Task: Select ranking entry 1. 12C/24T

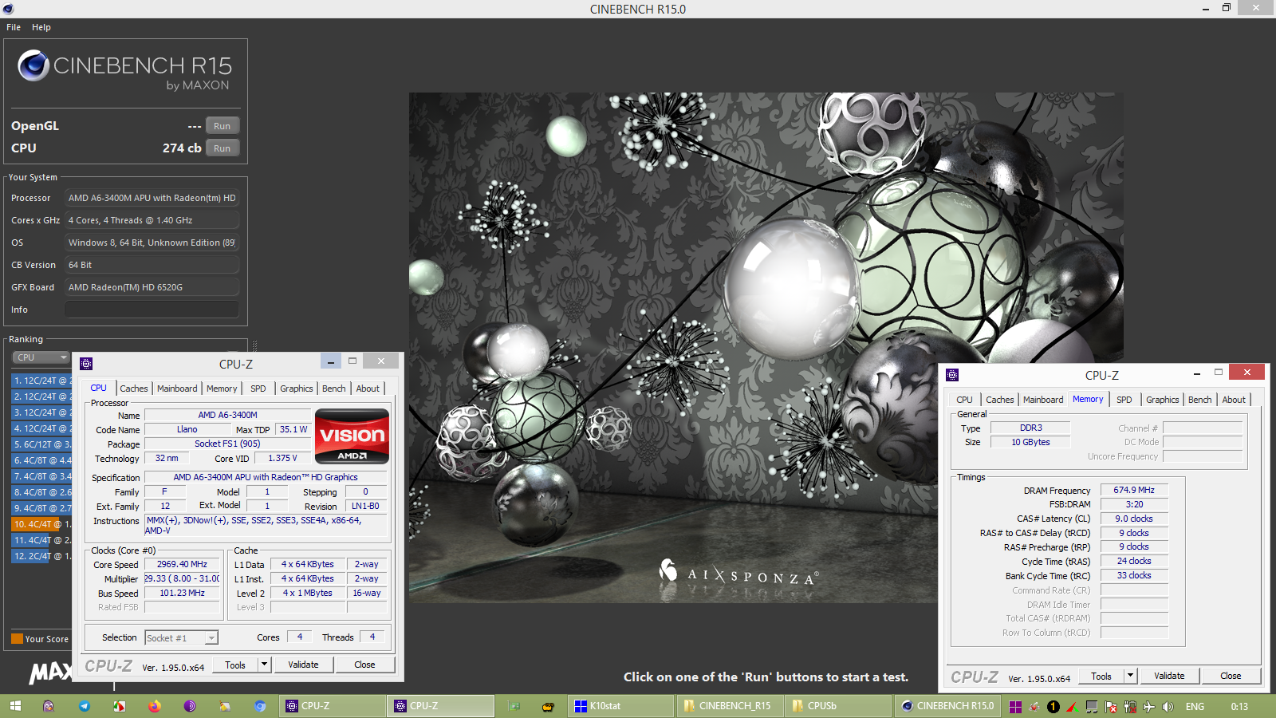Action: (x=42, y=381)
